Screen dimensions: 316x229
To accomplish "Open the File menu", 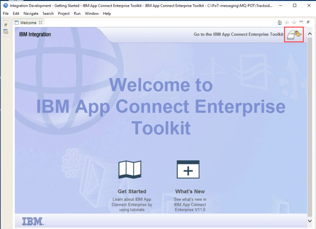I will 6,13.
